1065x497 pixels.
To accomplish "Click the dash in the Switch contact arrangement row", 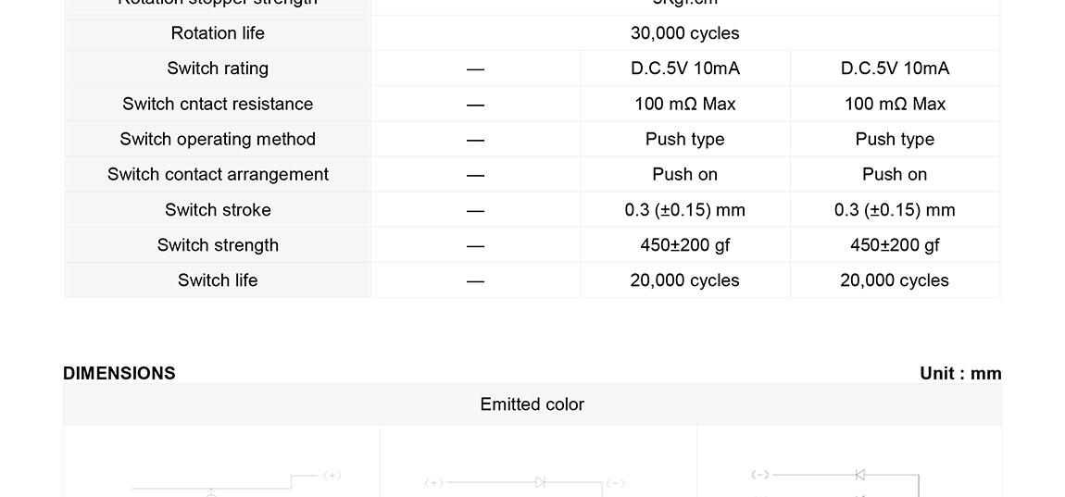I will [x=475, y=175].
